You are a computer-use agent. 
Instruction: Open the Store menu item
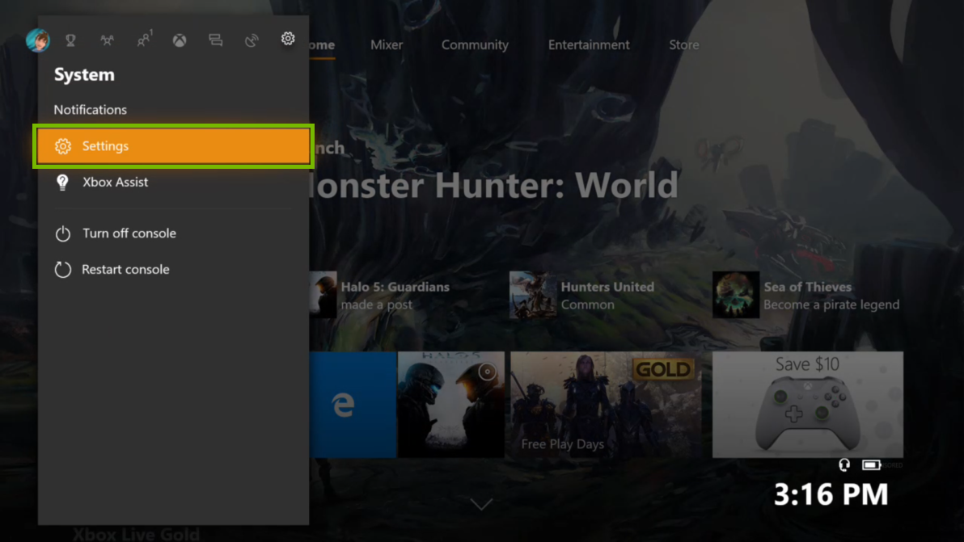click(x=683, y=44)
